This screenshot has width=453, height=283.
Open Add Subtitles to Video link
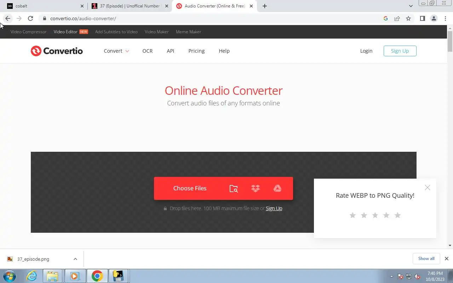pyautogui.click(x=116, y=32)
